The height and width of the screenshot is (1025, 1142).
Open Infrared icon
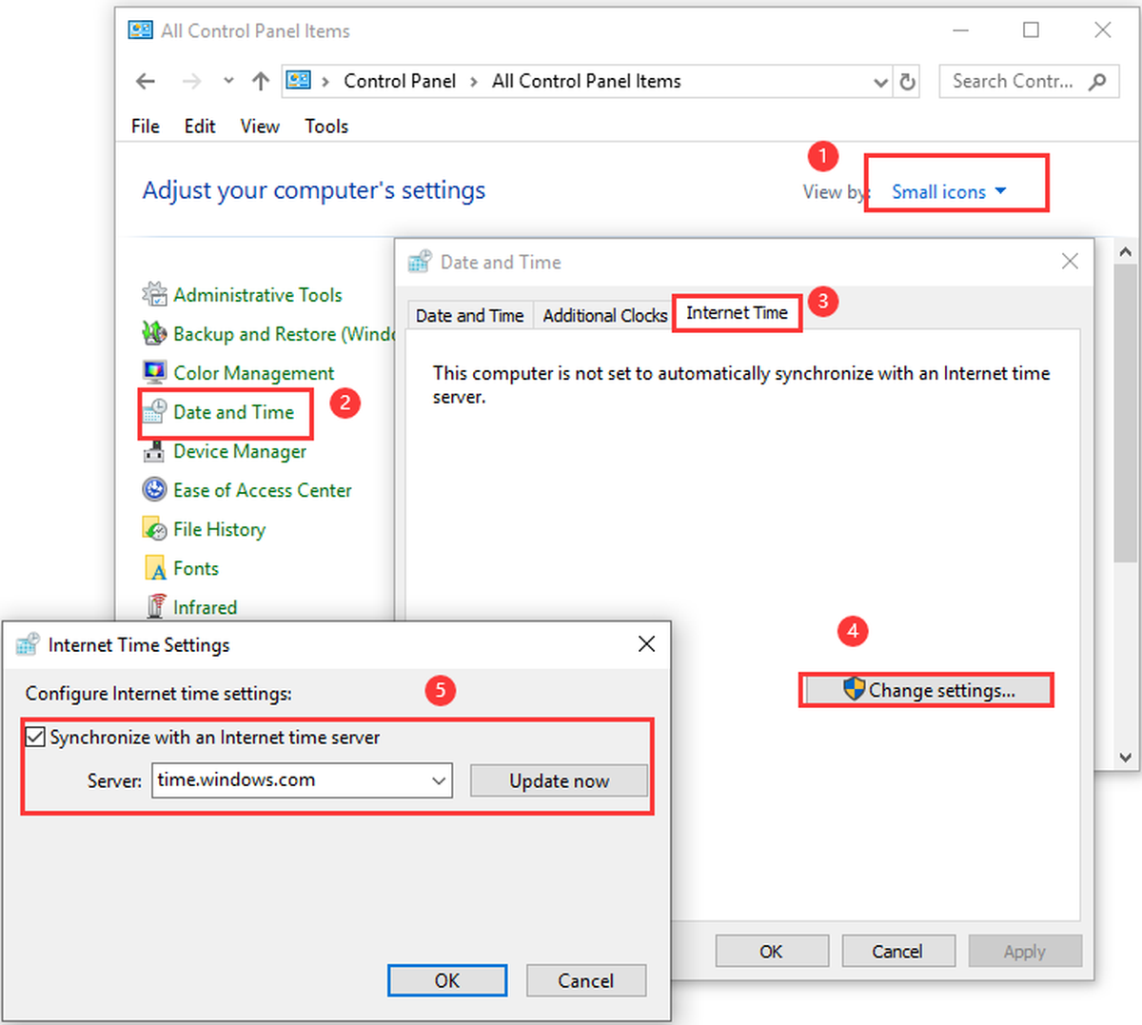[x=154, y=607]
